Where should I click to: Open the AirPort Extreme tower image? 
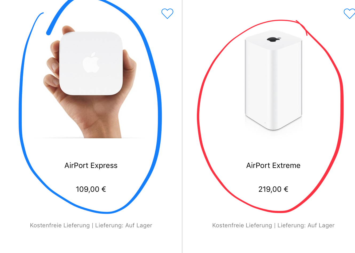tap(273, 80)
